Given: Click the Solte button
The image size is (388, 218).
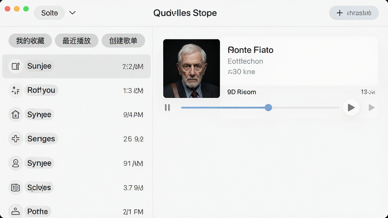Looking at the screenshot, I should coord(50,13).
